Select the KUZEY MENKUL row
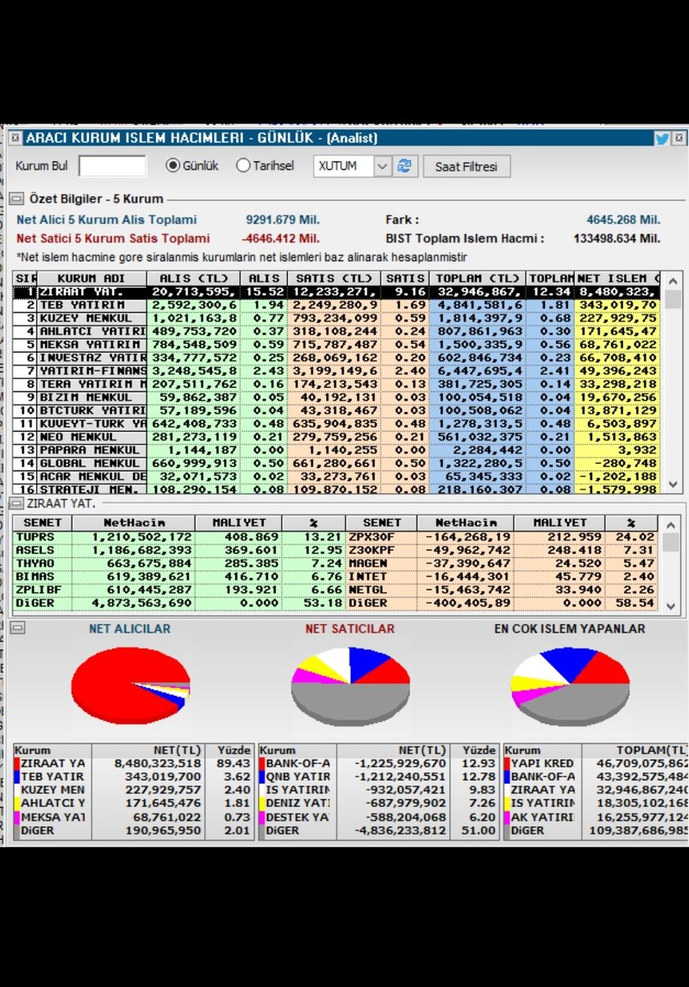This screenshot has width=689, height=987. pos(337,318)
